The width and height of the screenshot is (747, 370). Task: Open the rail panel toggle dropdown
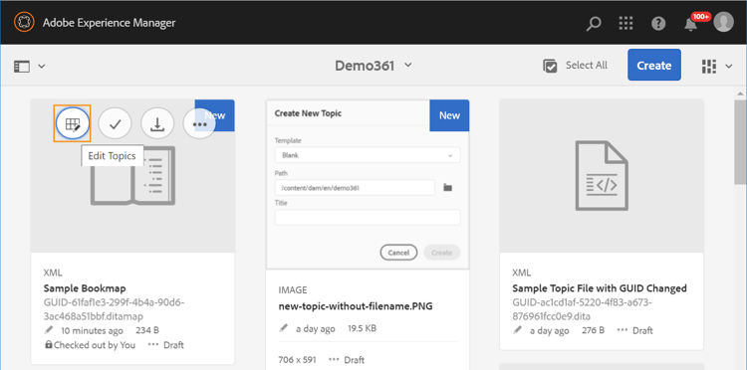click(29, 66)
